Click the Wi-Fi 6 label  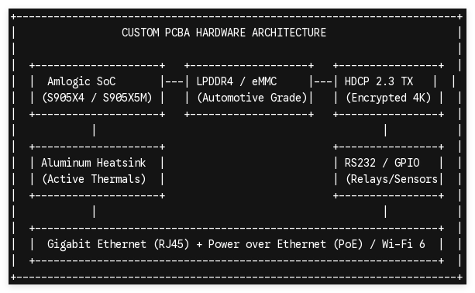click(403, 244)
